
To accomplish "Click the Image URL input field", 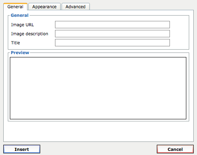I will [112, 25].
